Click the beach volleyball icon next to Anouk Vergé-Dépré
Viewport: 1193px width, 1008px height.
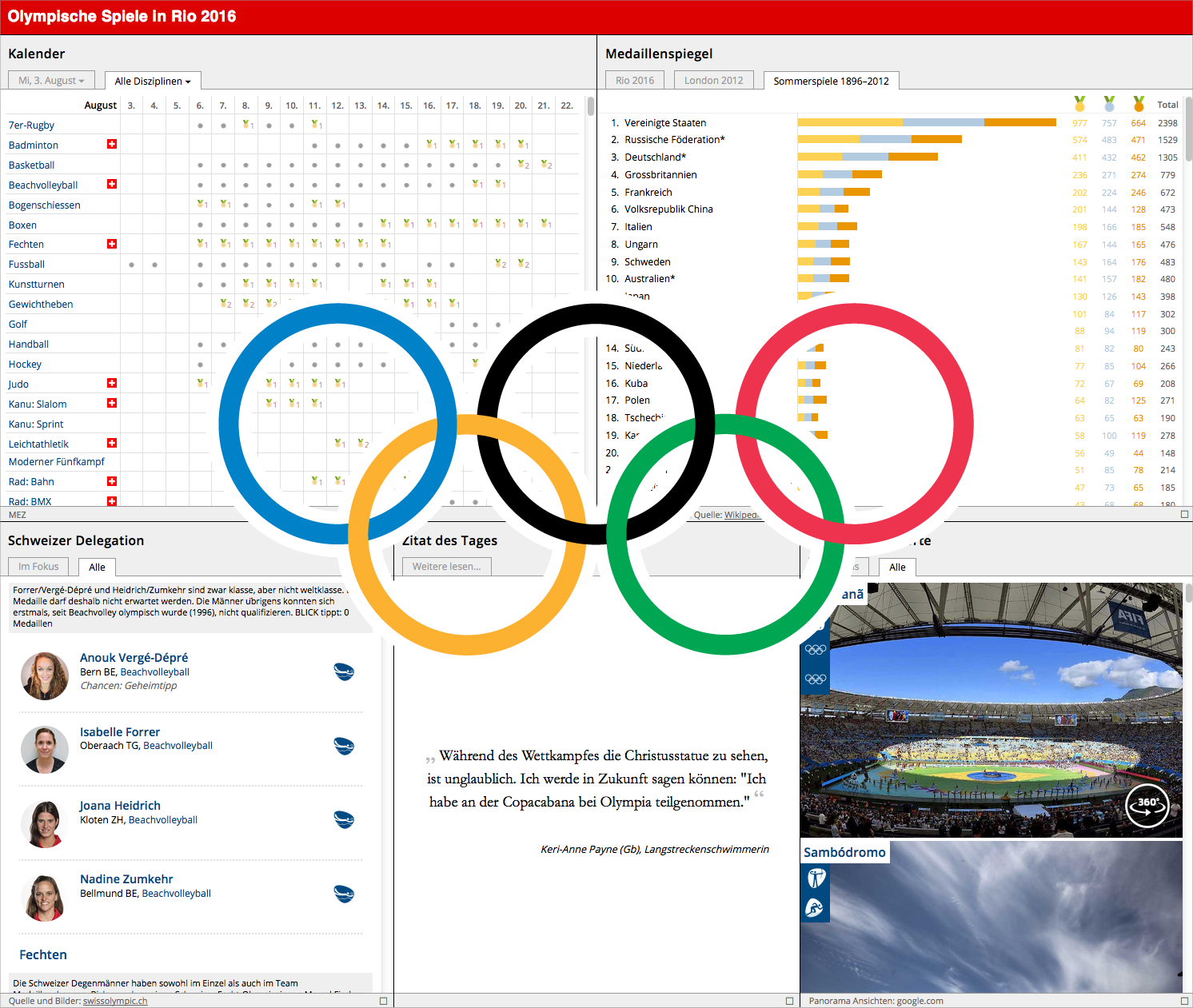pyautogui.click(x=344, y=671)
